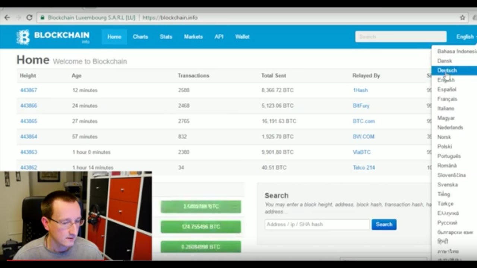Open the Telco 214 relay link
477x268 pixels.
(364, 167)
